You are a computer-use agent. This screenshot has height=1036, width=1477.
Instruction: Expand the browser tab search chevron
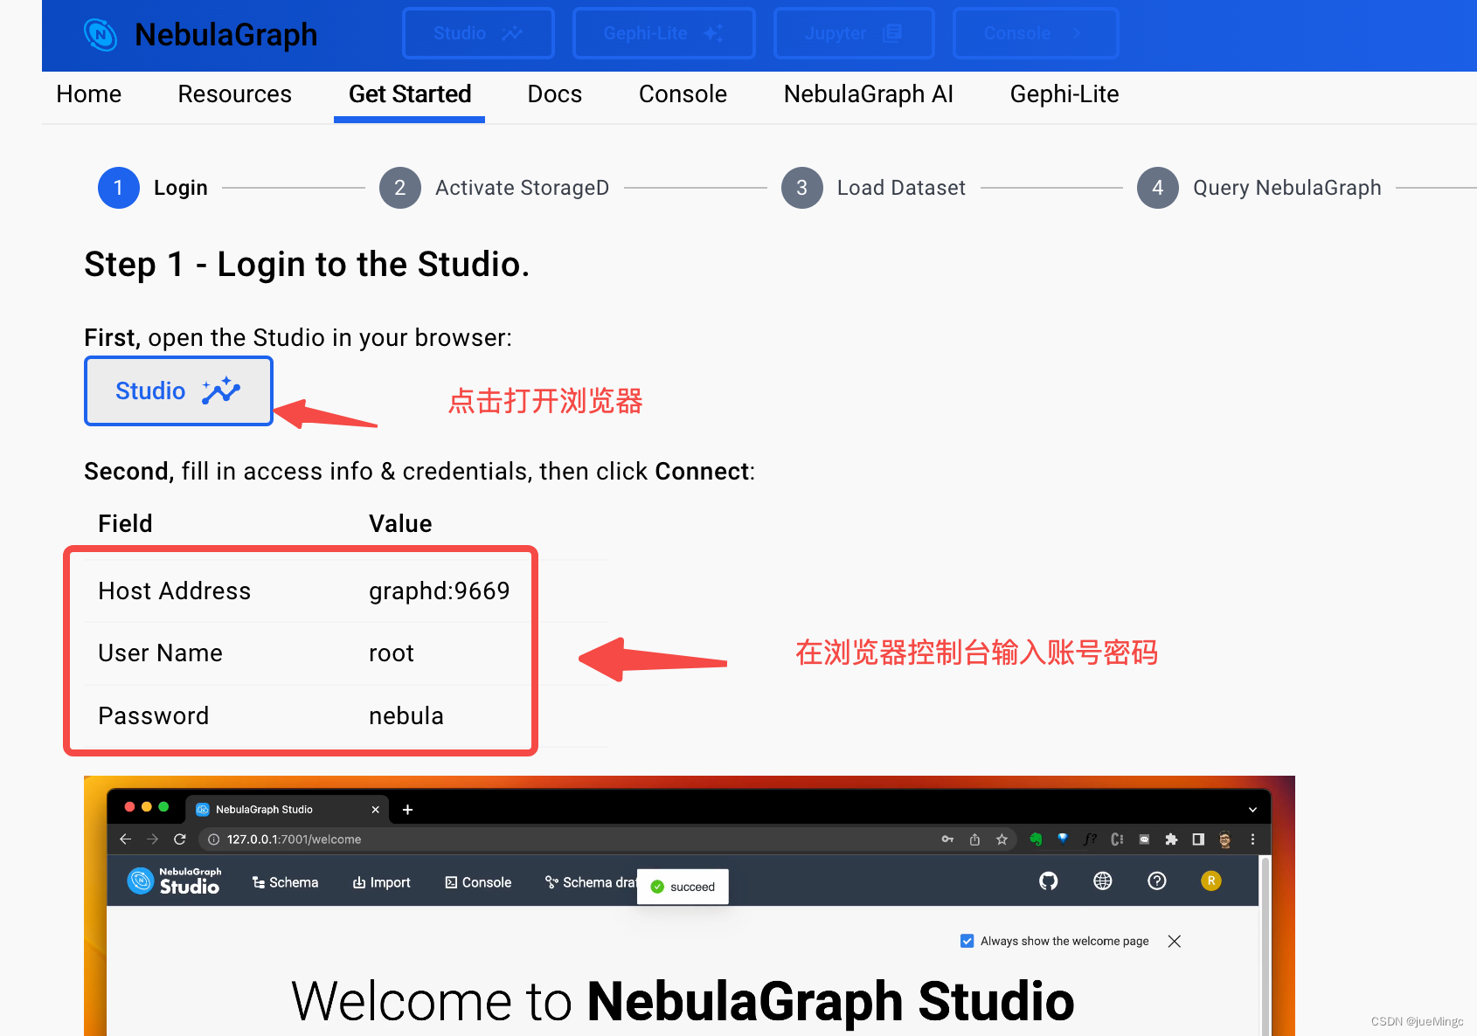pos(1252,810)
